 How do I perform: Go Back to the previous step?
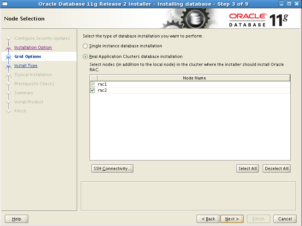coord(208,219)
